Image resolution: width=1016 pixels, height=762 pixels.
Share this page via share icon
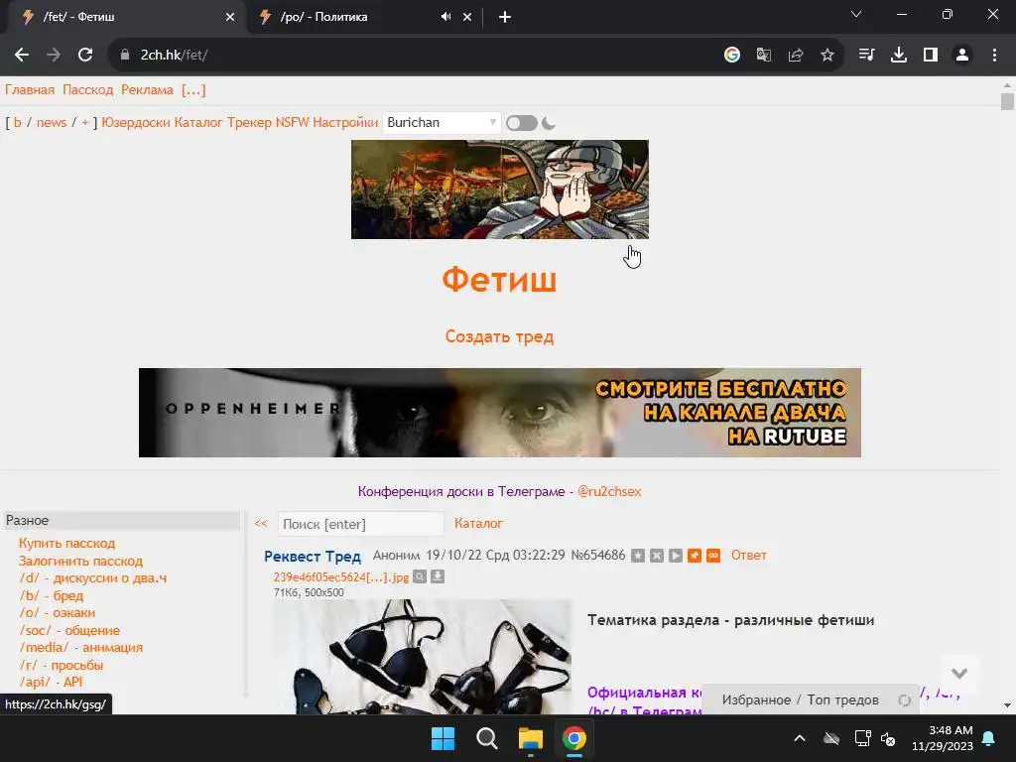click(796, 56)
